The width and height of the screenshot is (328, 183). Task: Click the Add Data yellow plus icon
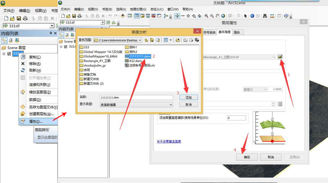point(123,16)
